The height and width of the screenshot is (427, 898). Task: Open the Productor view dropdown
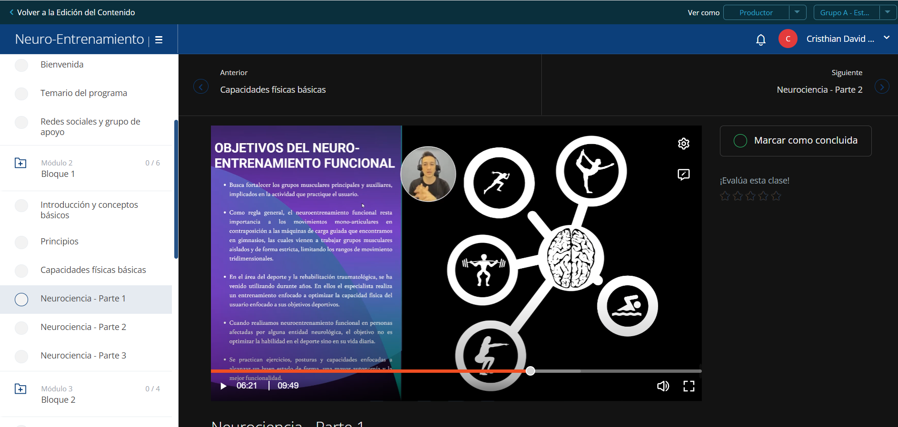(x=797, y=12)
